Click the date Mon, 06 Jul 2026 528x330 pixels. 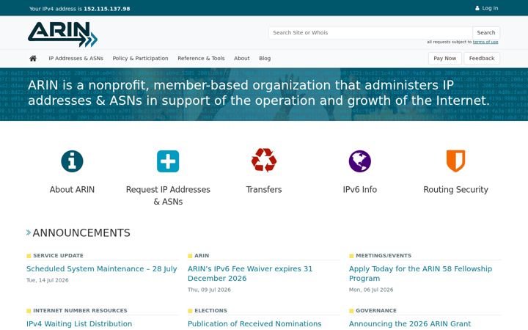pyautogui.click(x=371, y=290)
